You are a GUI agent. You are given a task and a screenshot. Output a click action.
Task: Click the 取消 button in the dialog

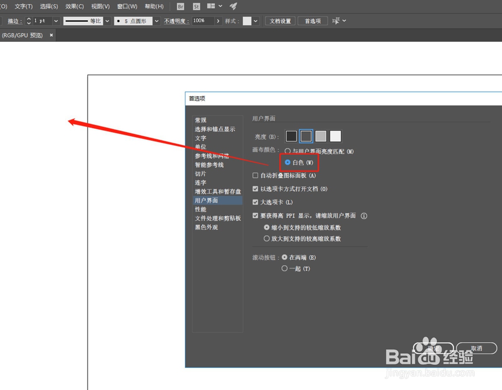click(x=476, y=348)
